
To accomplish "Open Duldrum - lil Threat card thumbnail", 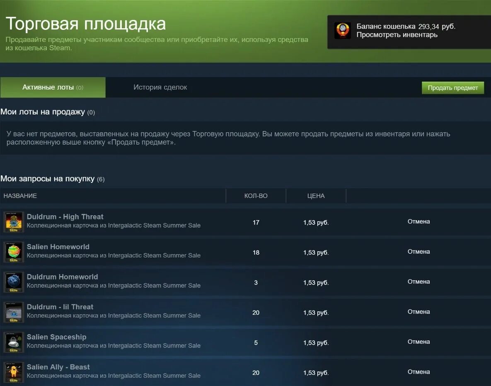I will [14, 312].
